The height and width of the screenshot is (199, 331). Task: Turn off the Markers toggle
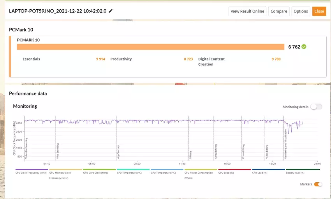click(318, 184)
